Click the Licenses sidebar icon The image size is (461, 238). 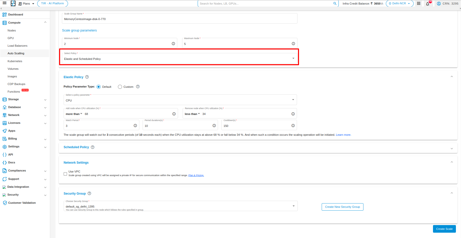(x=5, y=123)
